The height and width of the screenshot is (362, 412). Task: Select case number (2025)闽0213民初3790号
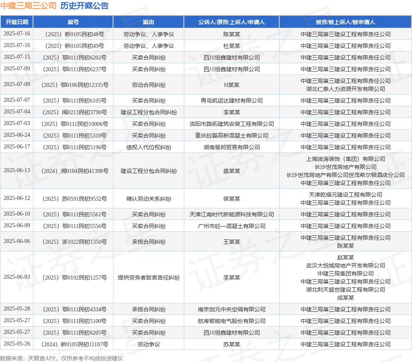pyautogui.click(x=74, y=112)
